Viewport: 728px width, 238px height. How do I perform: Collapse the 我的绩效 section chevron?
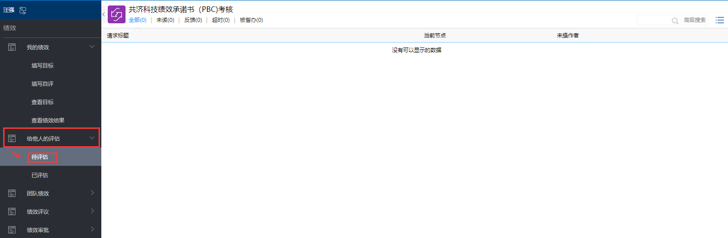click(92, 47)
